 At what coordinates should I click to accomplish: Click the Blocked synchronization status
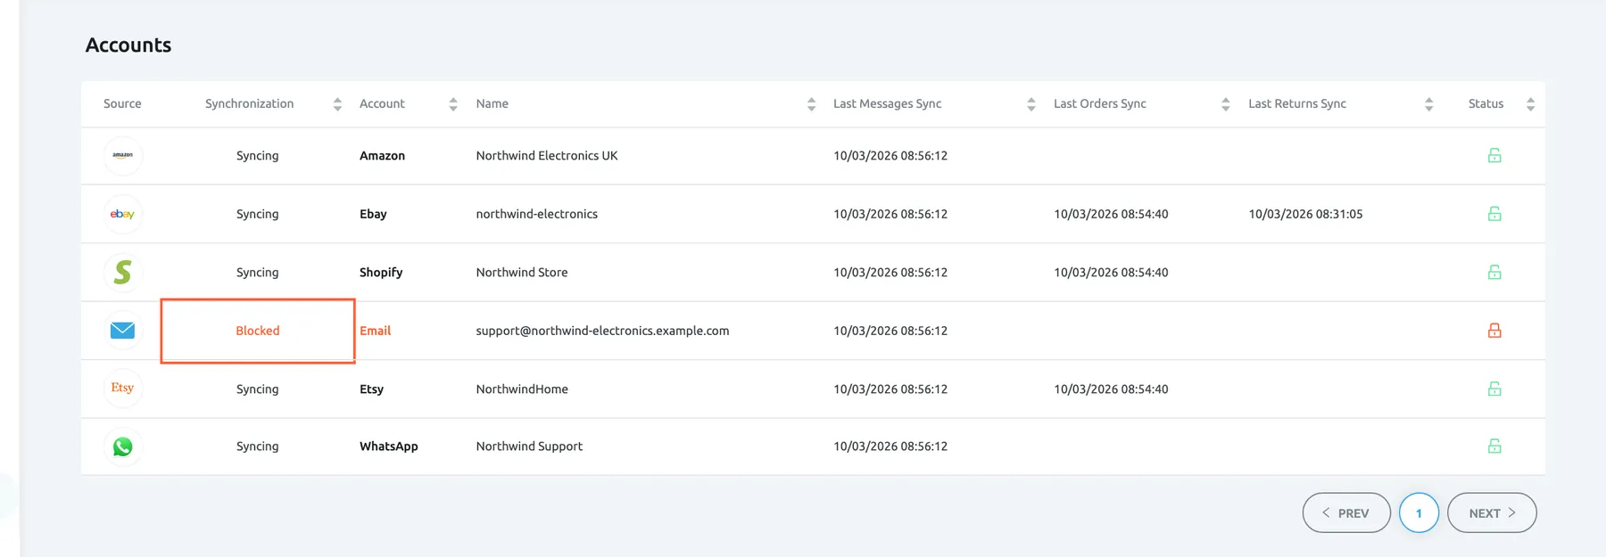(258, 331)
